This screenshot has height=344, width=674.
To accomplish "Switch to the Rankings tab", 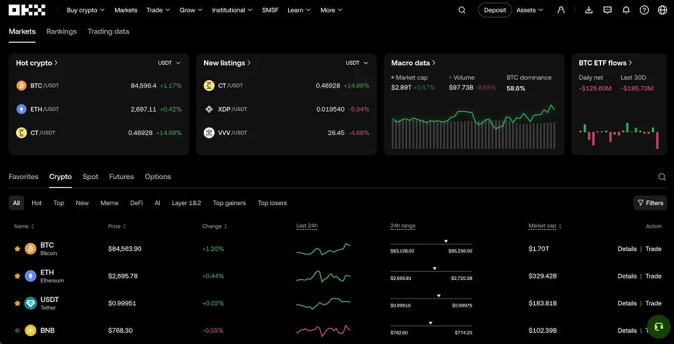I will pos(62,31).
